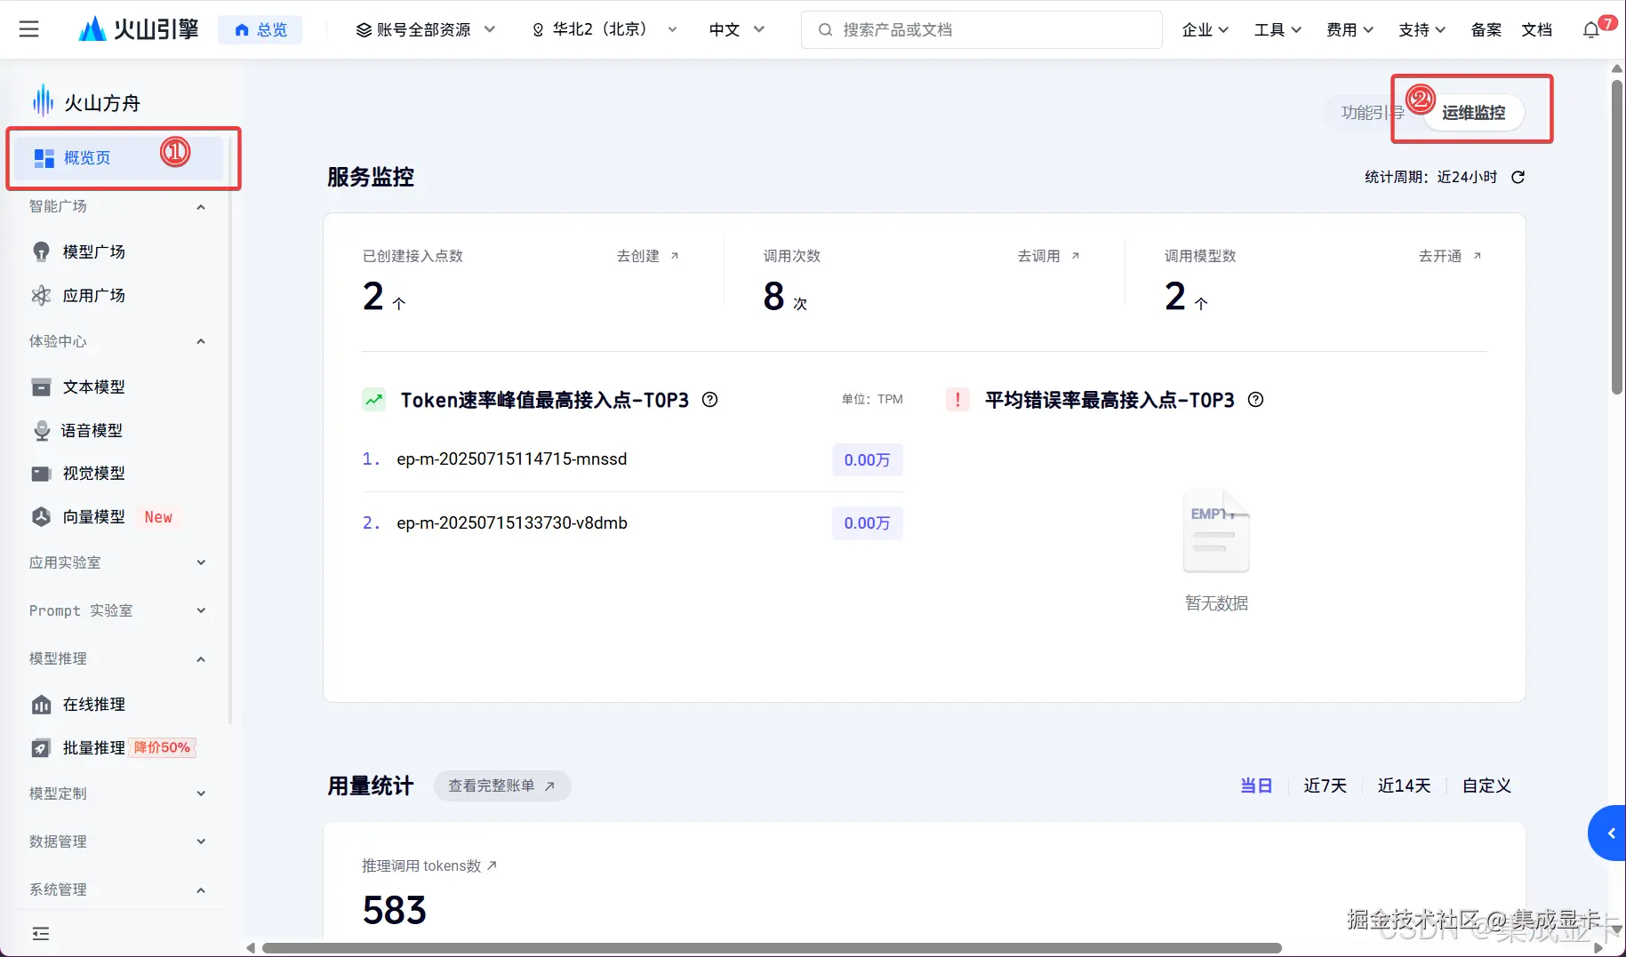Click the 模型广场 lightbulb icon
Image resolution: width=1626 pixels, height=957 pixels.
tap(41, 251)
